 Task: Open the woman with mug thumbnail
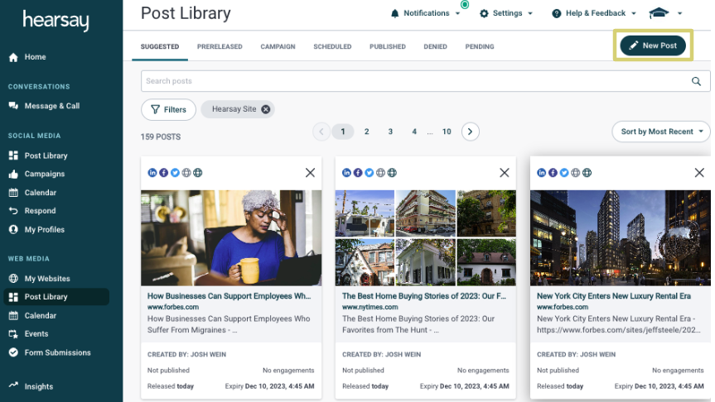pyautogui.click(x=231, y=237)
